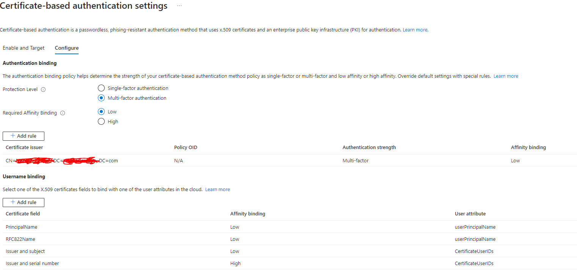Click CertificateUserIDs in Issuer and subject row

click(474, 251)
